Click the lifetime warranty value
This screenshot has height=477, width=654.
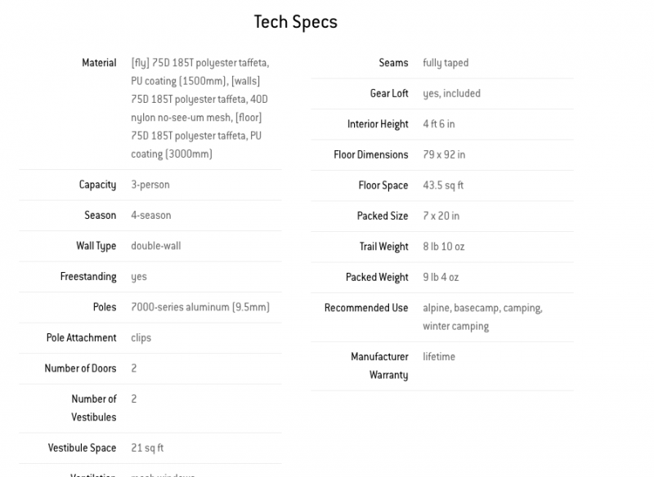439,357
